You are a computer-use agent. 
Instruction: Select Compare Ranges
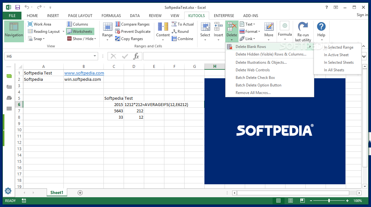(x=132, y=24)
